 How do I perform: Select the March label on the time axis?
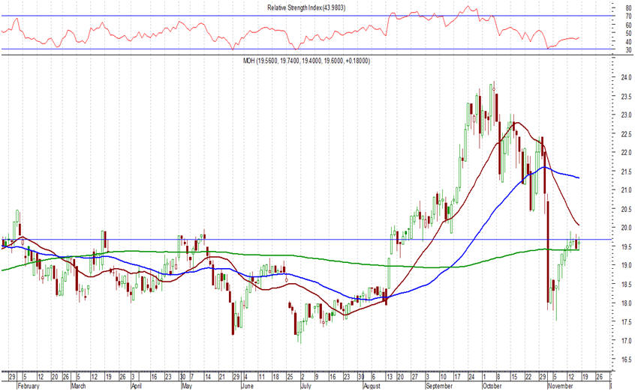click(79, 387)
